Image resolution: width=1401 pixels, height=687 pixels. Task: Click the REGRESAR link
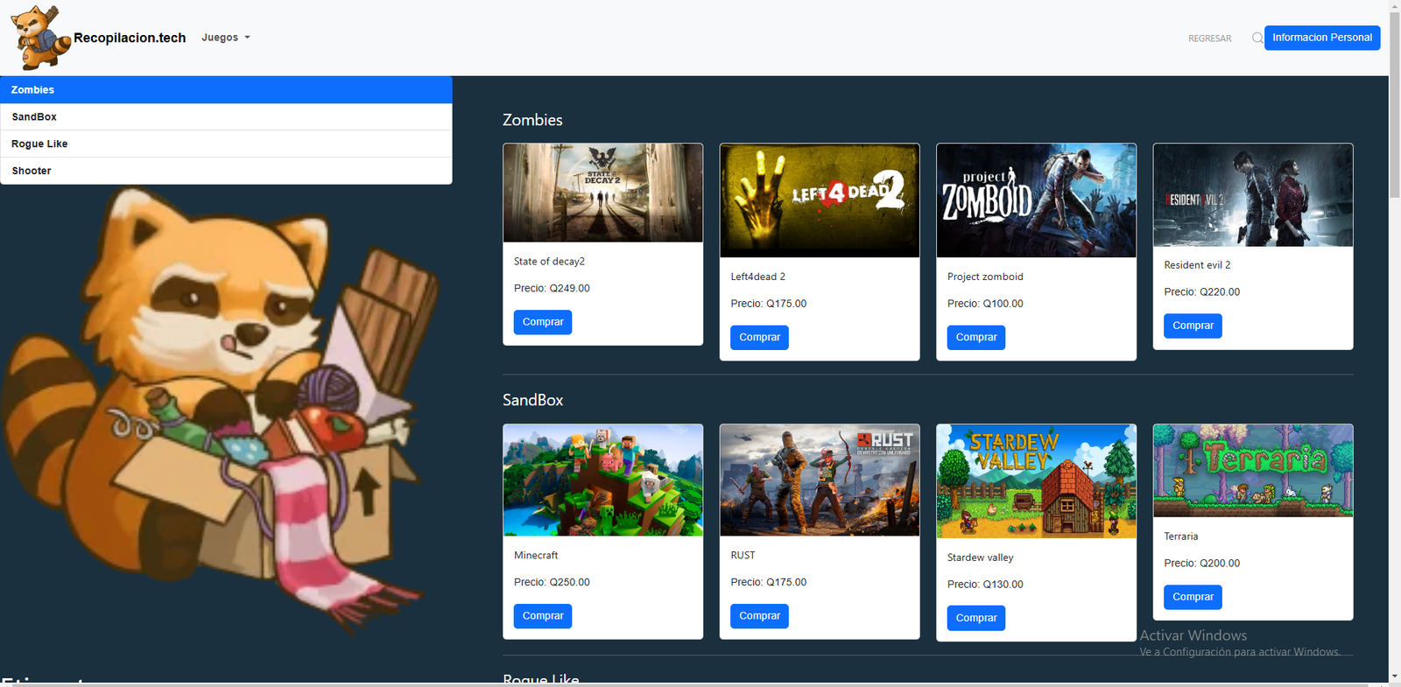point(1209,39)
